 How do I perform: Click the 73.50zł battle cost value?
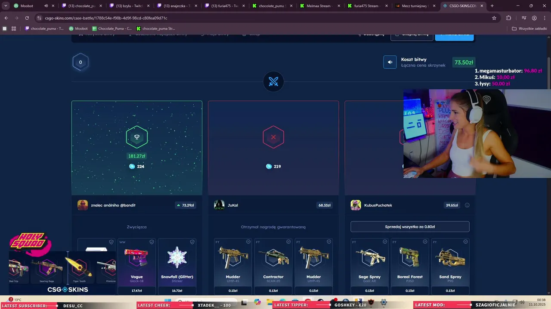coord(464,62)
